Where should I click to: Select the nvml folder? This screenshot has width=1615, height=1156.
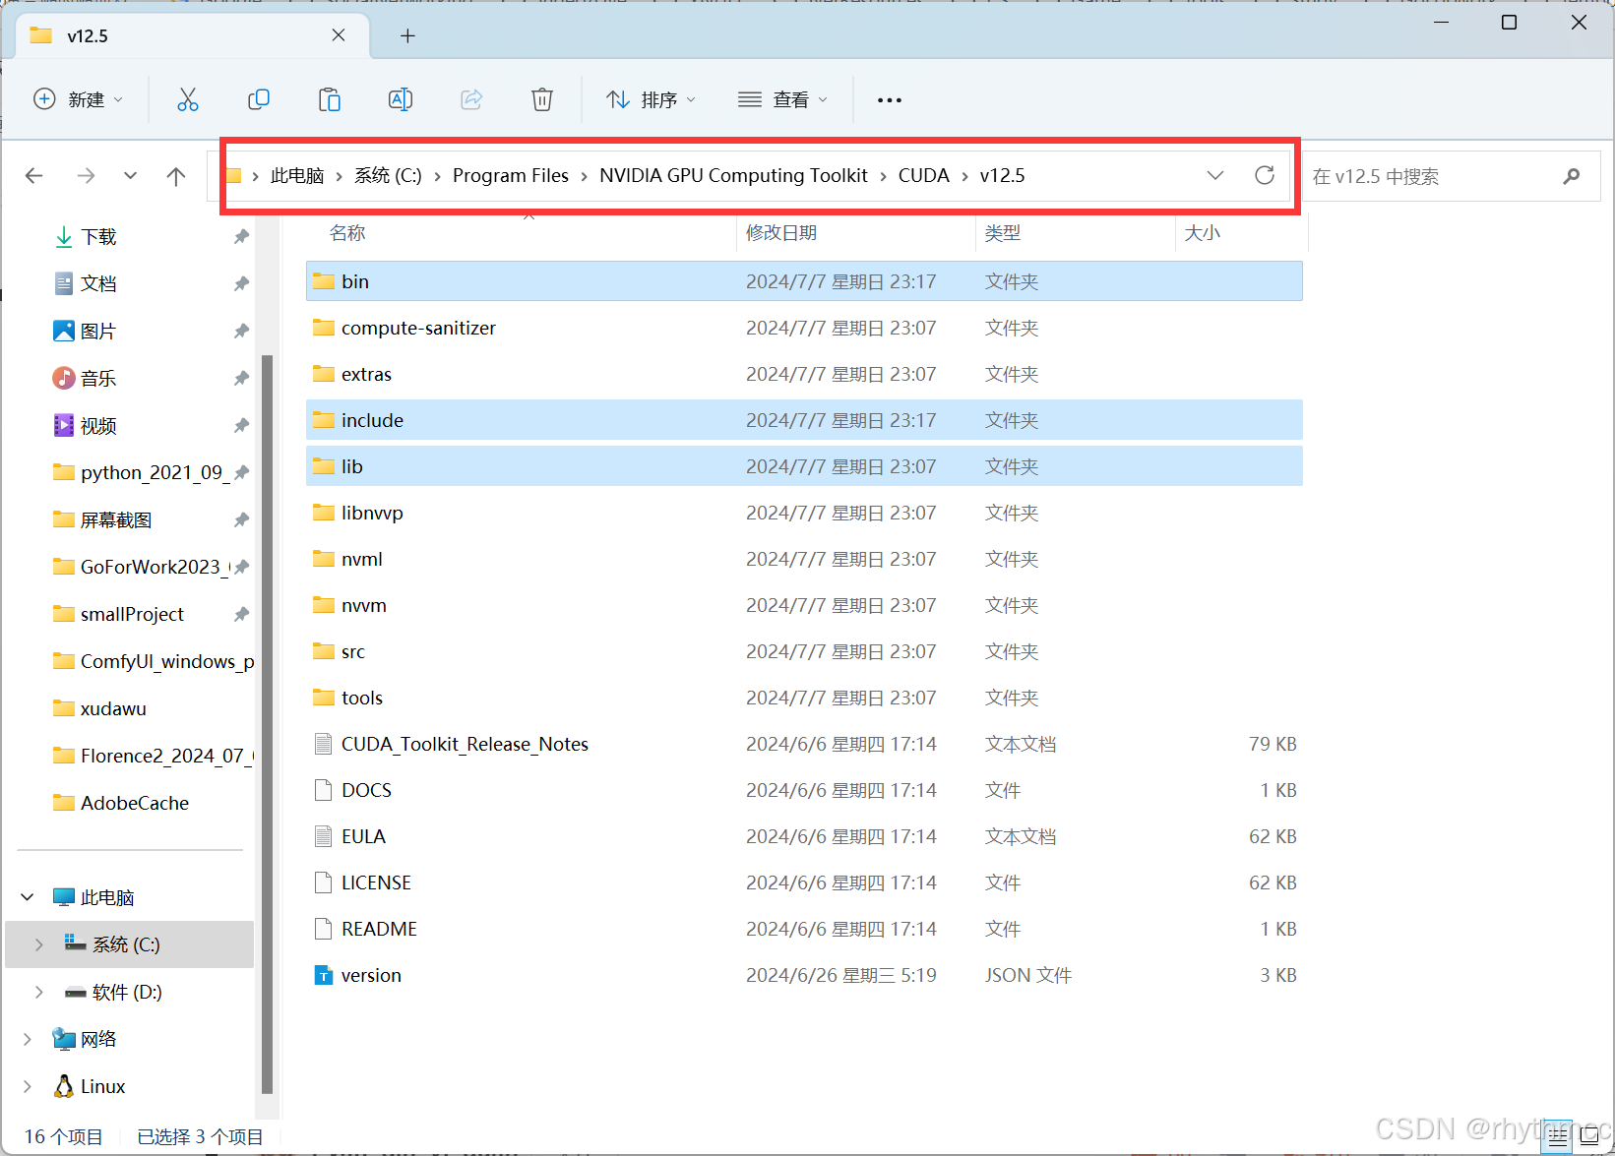(x=804, y=559)
